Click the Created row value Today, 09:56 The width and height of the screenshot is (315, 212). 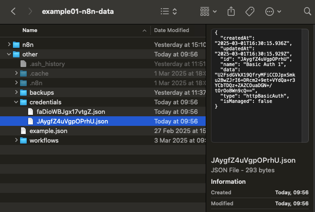(x=292, y=192)
